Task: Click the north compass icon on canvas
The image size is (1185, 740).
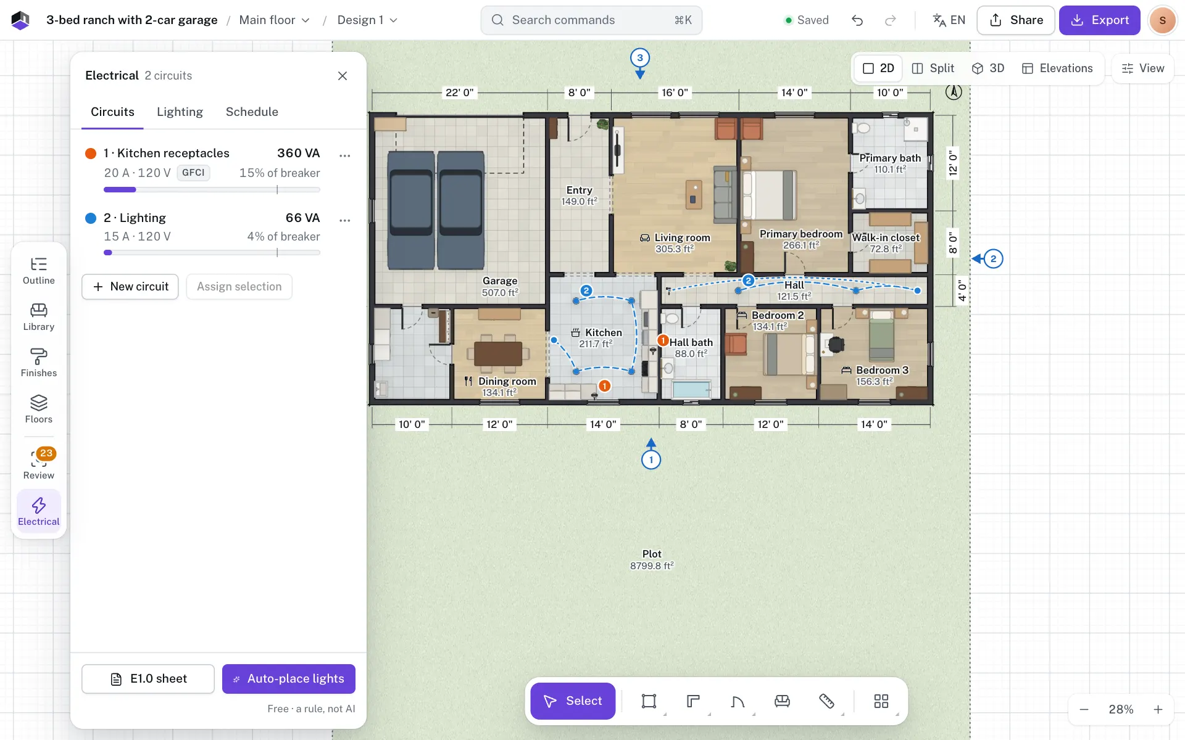Action: (954, 92)
